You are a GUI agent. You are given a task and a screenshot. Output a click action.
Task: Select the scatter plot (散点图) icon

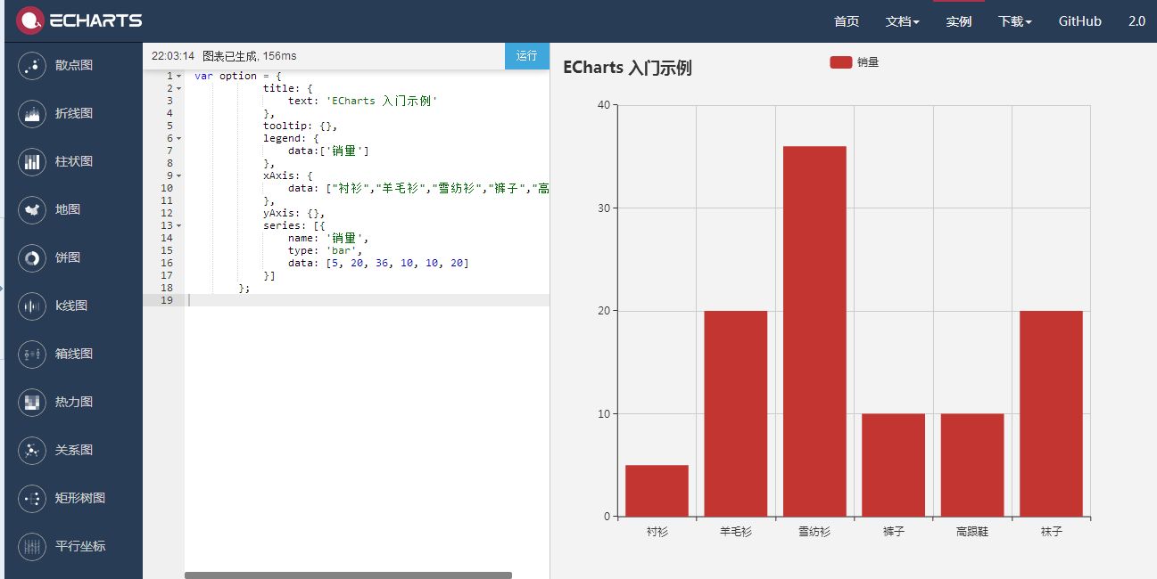coord(32,66)
